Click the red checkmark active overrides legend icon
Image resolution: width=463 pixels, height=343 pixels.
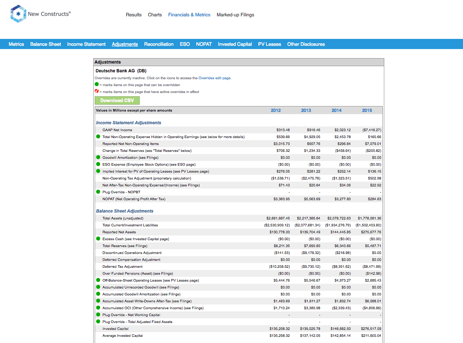[97, 91]
